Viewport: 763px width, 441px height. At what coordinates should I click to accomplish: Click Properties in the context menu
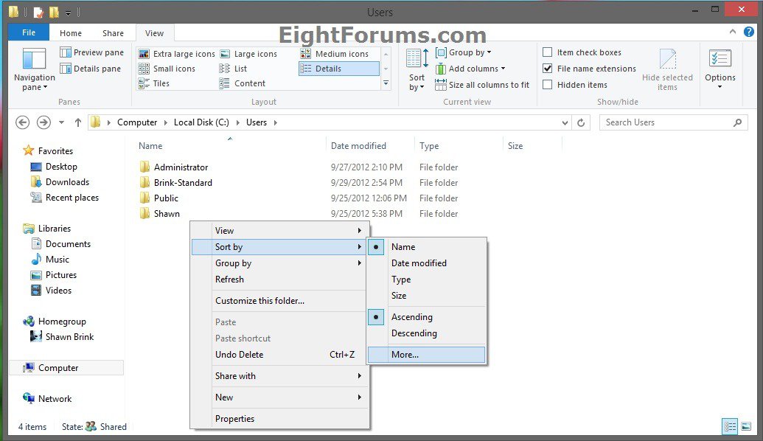(x=234, y=419)
